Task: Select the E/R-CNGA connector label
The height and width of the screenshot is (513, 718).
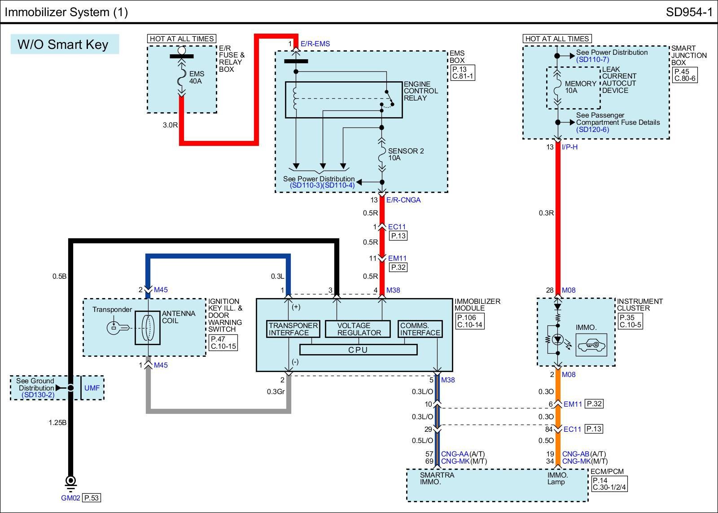Action: (403, 200)
